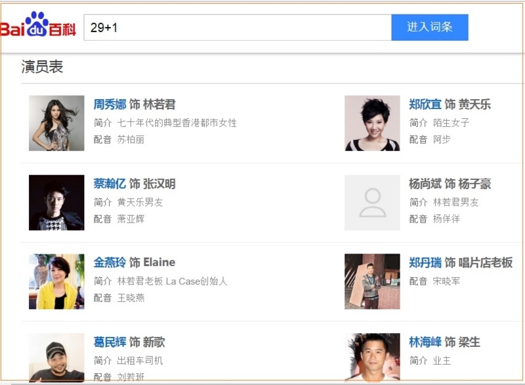
Task: Click the photo of 葛民辉
Action: click(56, 357)
